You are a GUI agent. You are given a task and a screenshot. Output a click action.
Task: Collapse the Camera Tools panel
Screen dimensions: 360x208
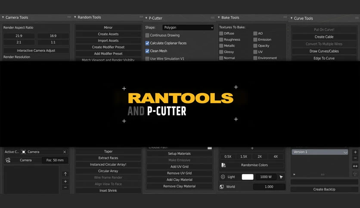pyautogui.click(x=3, y=17)
